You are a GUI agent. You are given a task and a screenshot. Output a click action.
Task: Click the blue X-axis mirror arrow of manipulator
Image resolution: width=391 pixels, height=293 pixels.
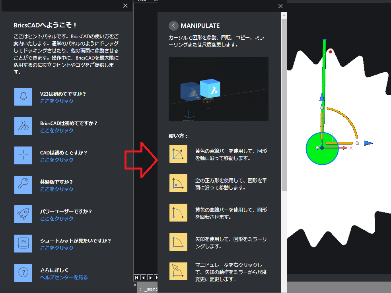[369, 143]
